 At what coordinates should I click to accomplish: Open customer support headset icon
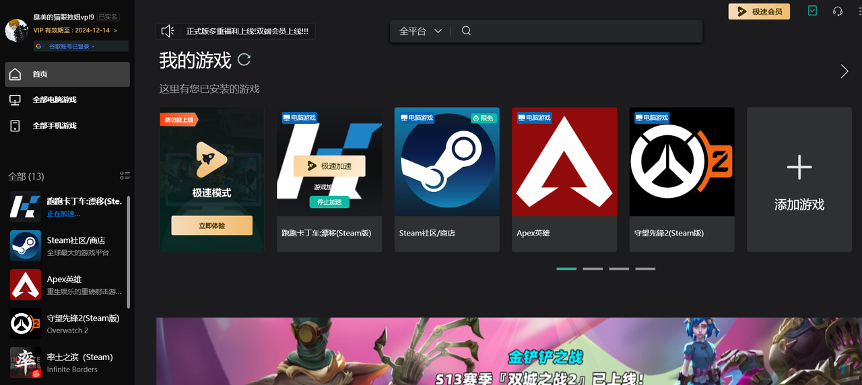(838, 11)
